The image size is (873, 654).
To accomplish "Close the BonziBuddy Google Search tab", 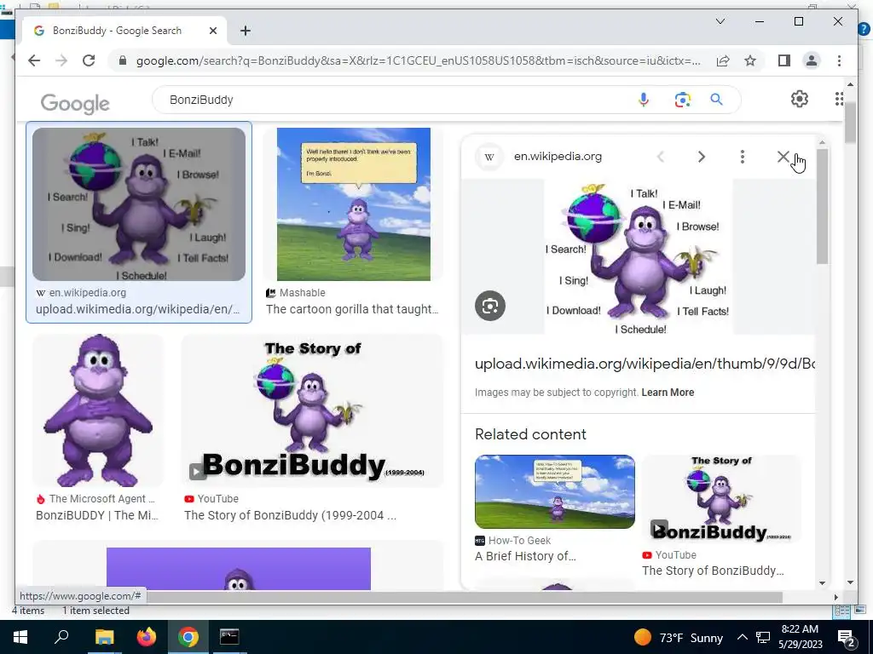I will [x=212, y=32].
